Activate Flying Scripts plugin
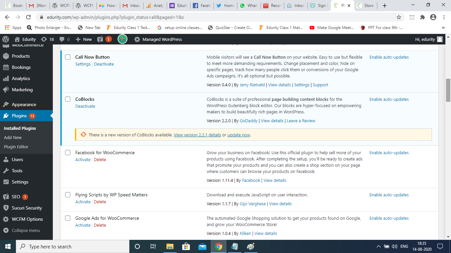The image size is (451, 253). pyautogui.click(x=83, y=202)
